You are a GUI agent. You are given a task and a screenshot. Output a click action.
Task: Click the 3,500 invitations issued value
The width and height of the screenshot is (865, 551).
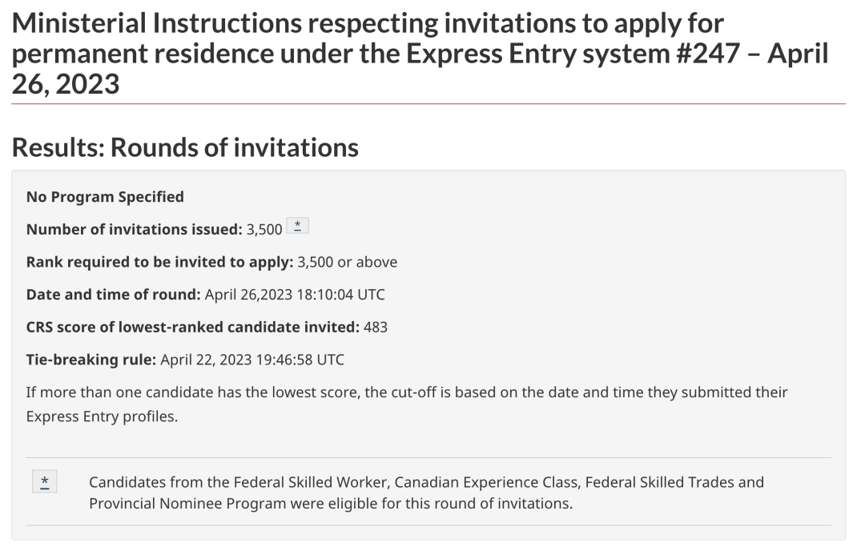click(x=264, y=230)
